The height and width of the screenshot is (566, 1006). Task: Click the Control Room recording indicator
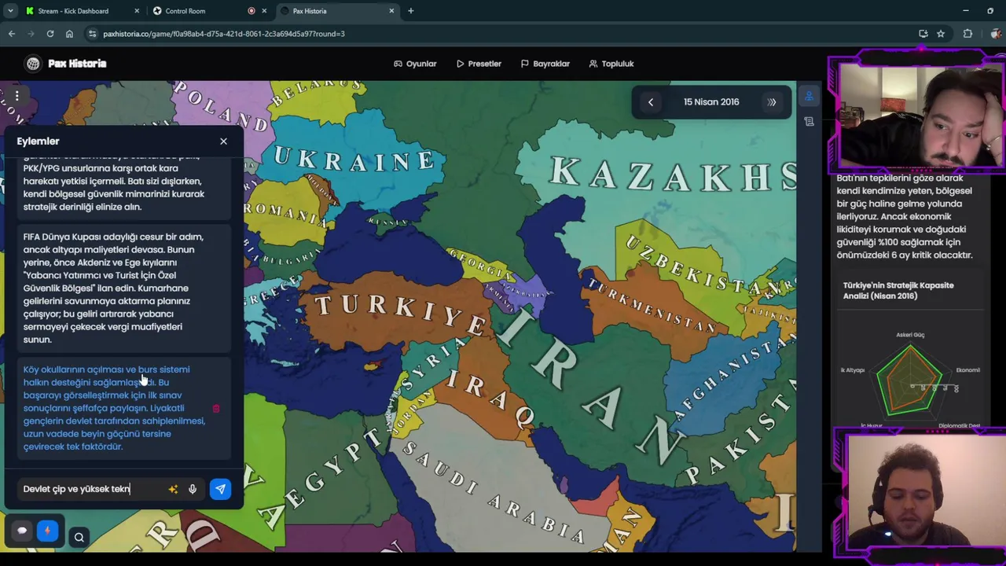[251, 11]
